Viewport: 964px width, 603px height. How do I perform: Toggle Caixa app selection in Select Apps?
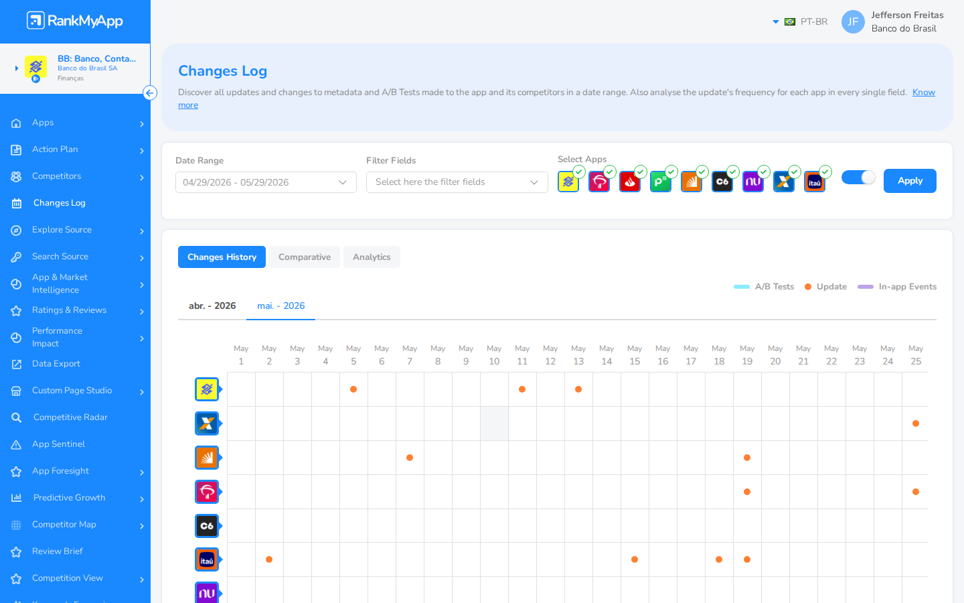coord(784,182)
